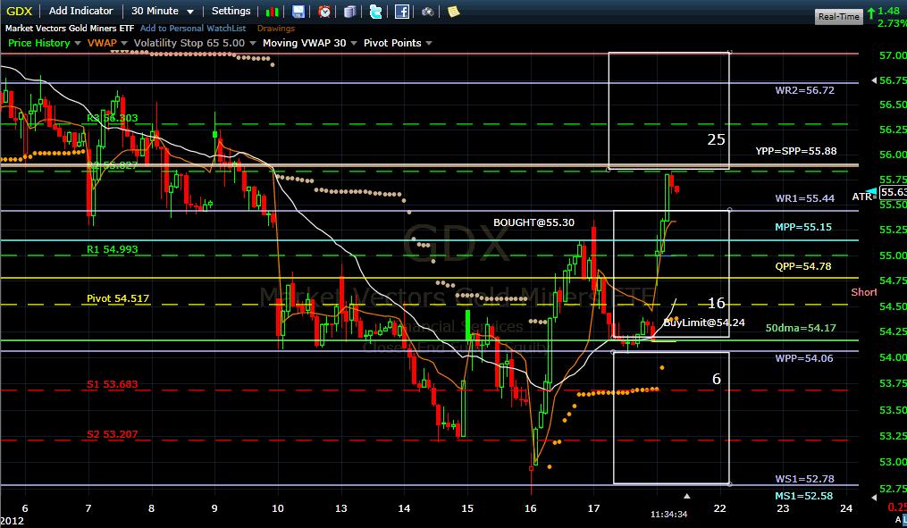Click the camera snapshot icon
This screenshot has height=528, width=907.
(x=427, y=12)
